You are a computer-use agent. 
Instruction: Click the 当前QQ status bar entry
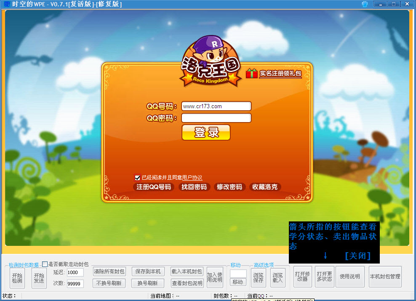tap(260, 296)
